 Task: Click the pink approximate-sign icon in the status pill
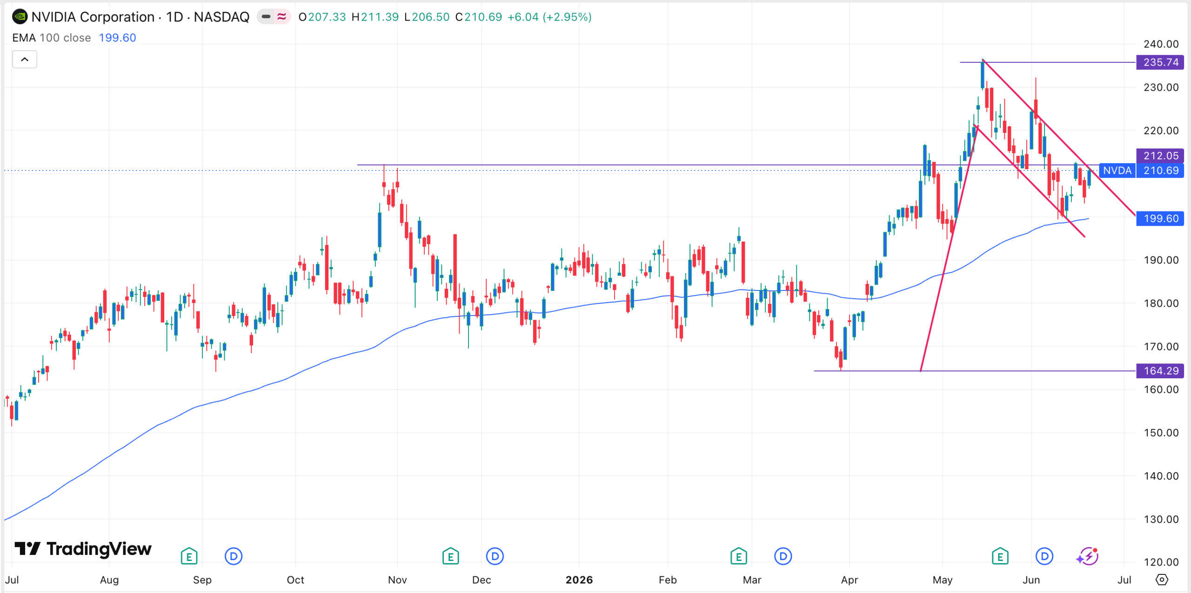coord(282,17)
